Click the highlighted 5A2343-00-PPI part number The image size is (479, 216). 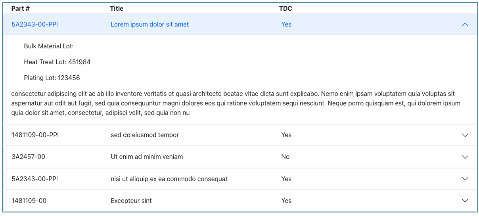tap(35, 25)
